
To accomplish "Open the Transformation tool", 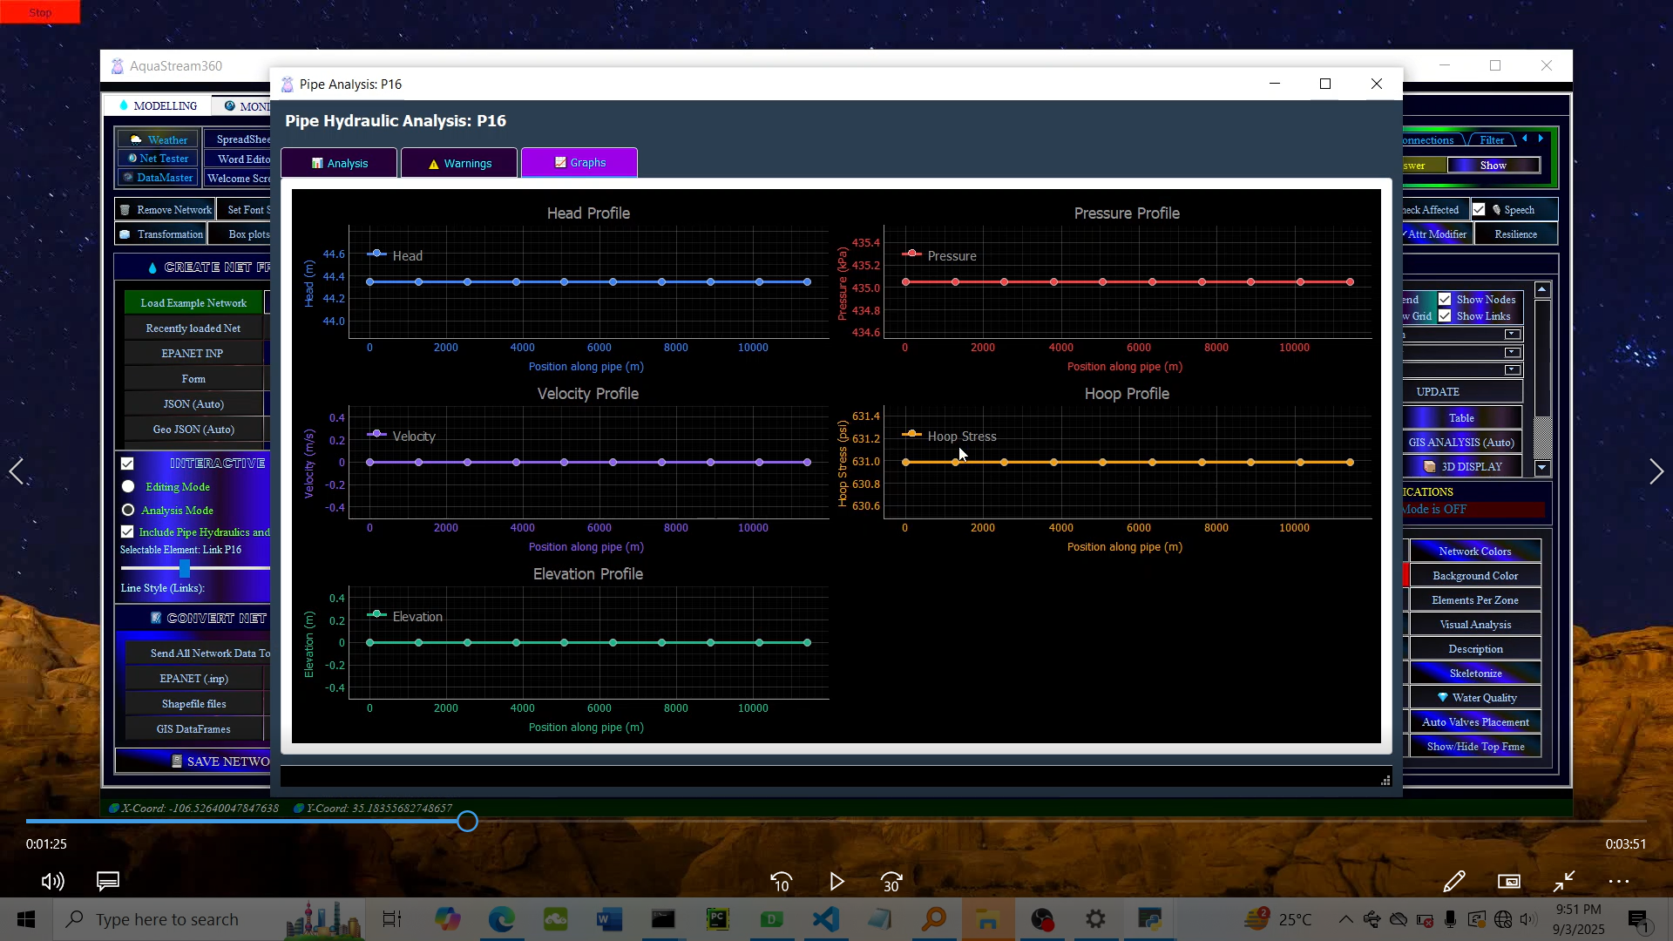I will point(159,234).
